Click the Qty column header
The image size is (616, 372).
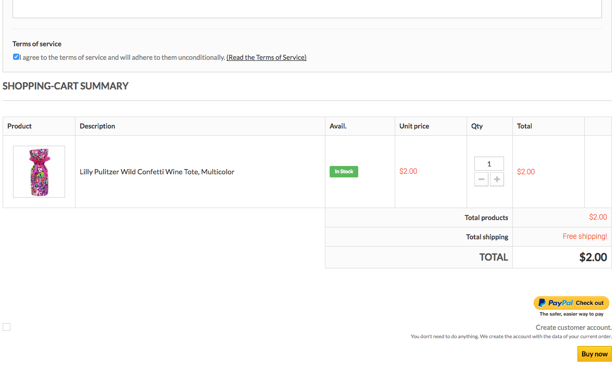point(477,126)
